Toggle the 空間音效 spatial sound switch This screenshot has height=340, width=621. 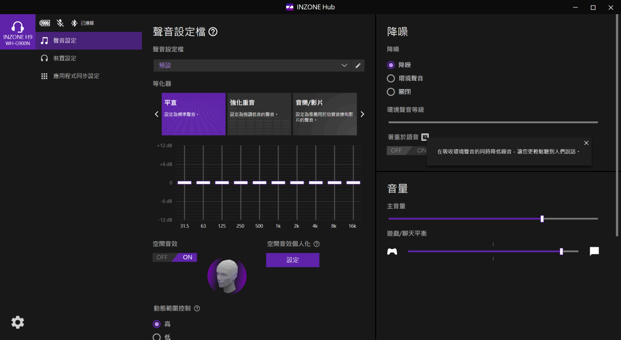[175, 257]
